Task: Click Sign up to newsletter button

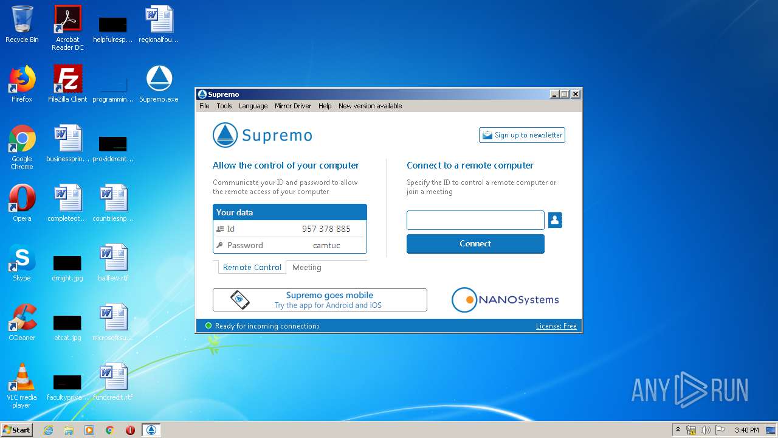Action: (522, 135)
